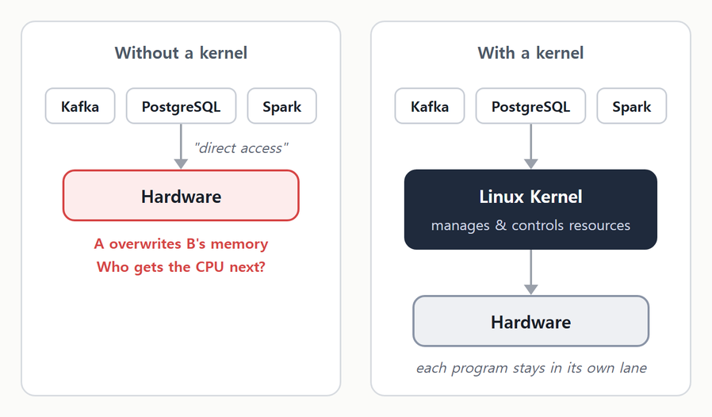This screenshot has height=417, width=712.
Task: Click the Kafka box in the 'With a kernel' panel
Action: tap(430, 106)
